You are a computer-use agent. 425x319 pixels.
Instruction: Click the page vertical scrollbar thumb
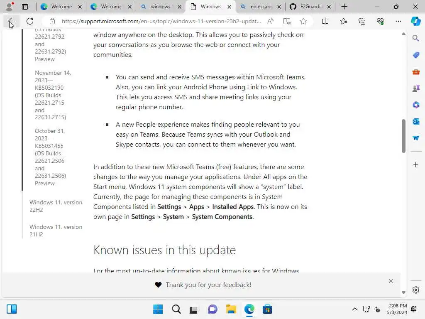[x=403, y=136]
